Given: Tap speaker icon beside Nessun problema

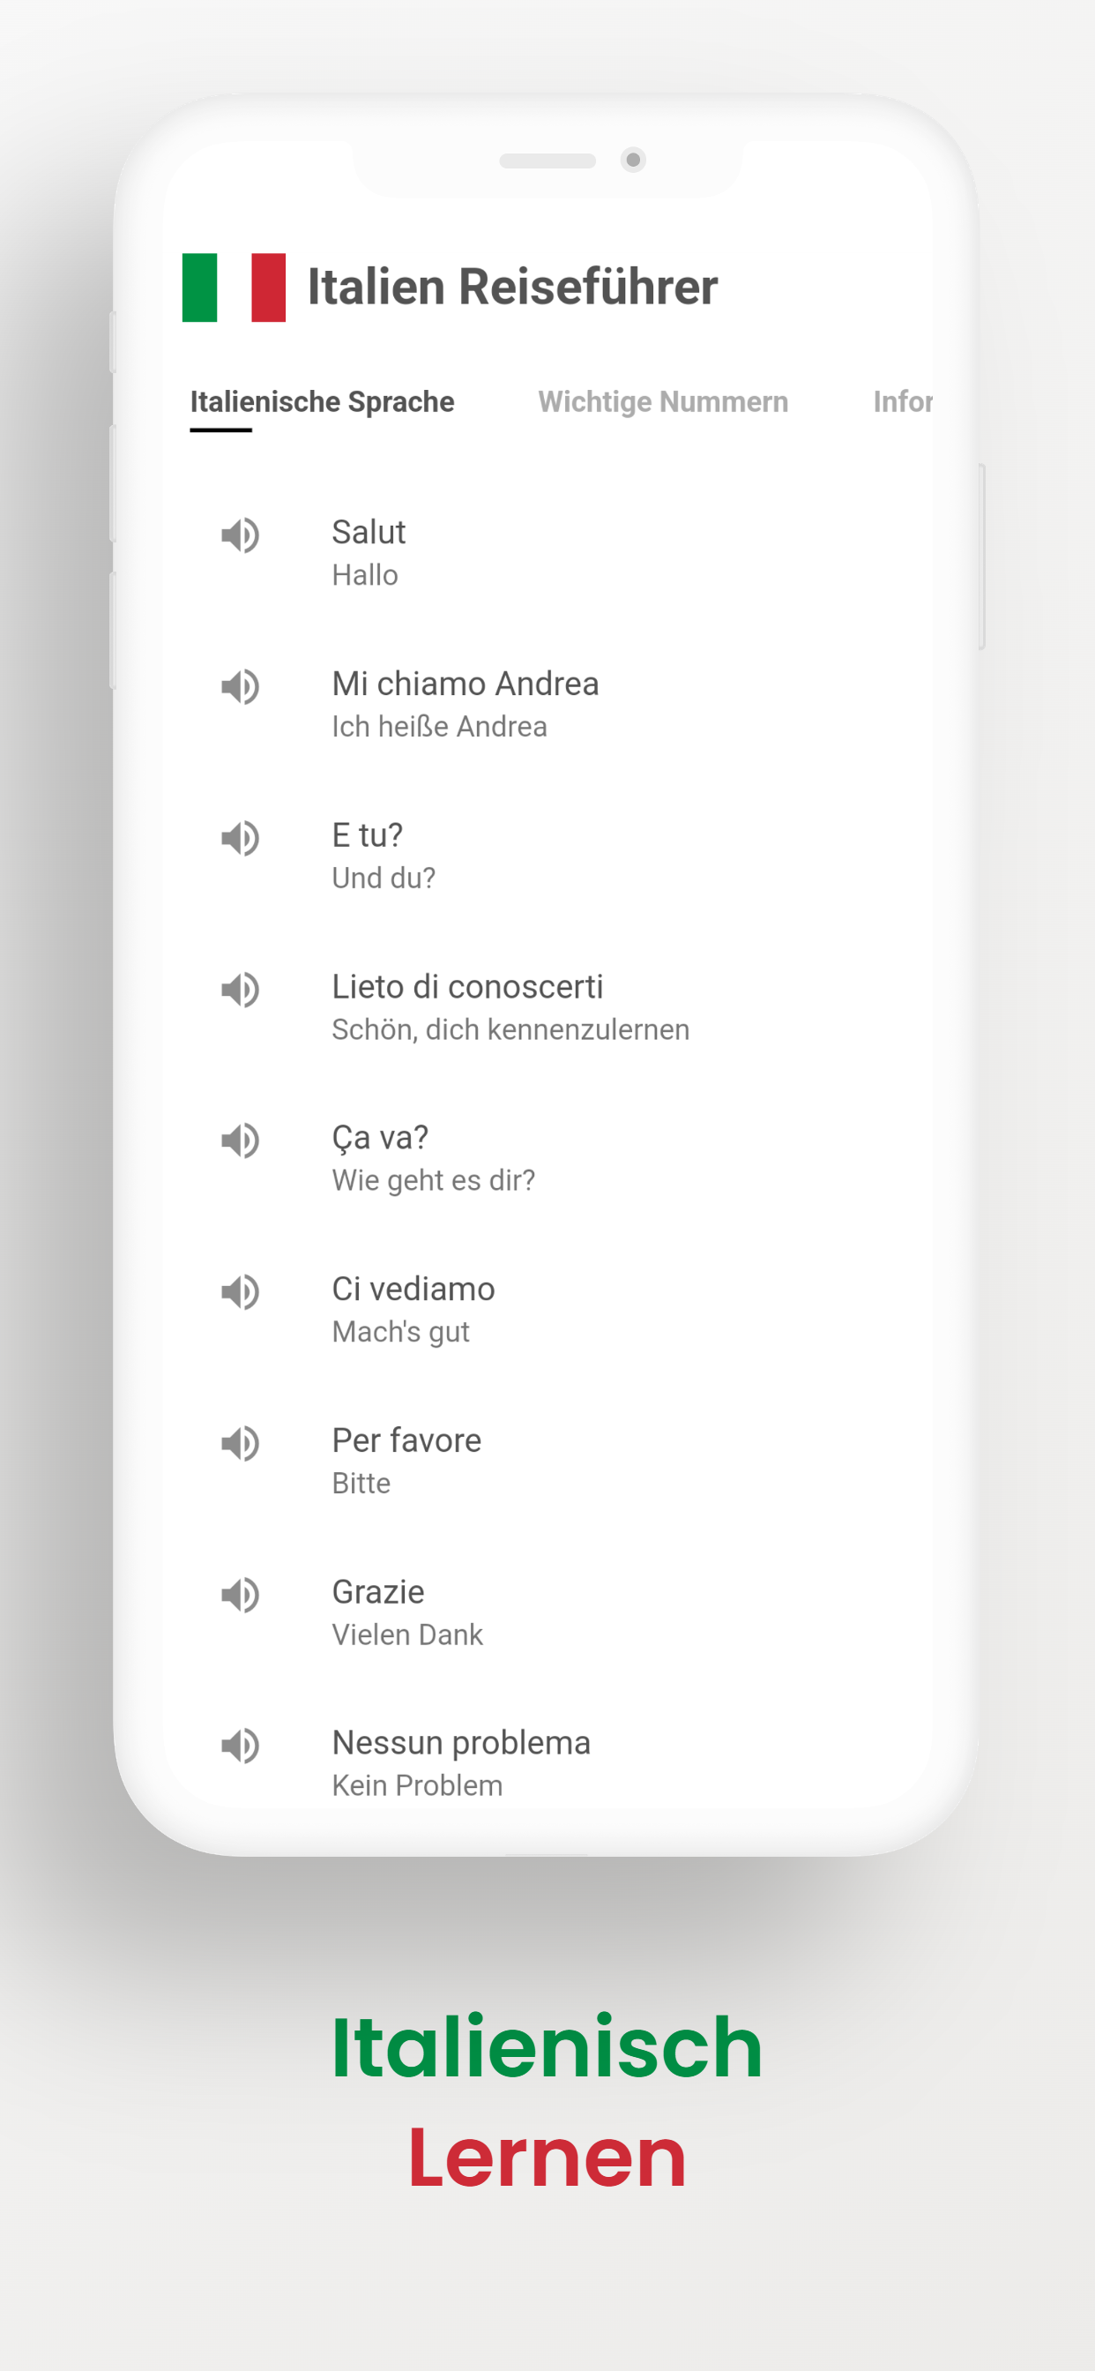Looking at the screenshot, I should pyautogui.click(x=239, y=1745).
